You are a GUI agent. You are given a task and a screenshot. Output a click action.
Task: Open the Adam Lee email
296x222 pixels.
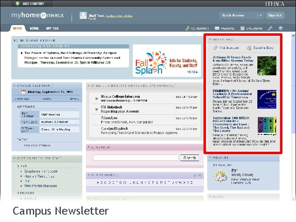point(145,120)
